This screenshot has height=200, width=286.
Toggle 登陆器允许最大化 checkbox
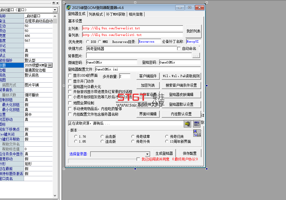(x=70, y=86)
